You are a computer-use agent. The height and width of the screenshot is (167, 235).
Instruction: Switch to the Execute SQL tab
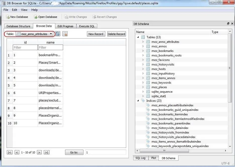click(87, 26)
